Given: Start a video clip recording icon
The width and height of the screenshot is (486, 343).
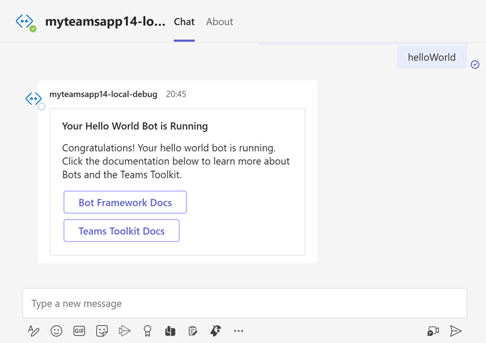Looking at the screenshot, I should tap(433, 331).
